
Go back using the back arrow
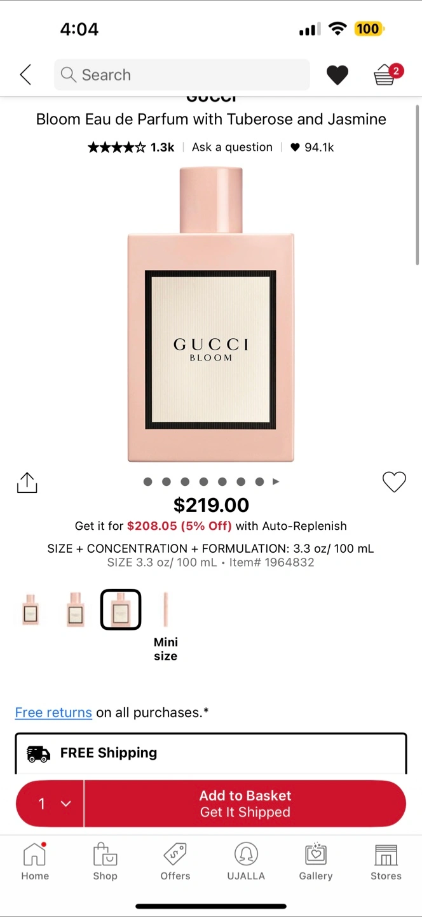click(x=25, y=75)
